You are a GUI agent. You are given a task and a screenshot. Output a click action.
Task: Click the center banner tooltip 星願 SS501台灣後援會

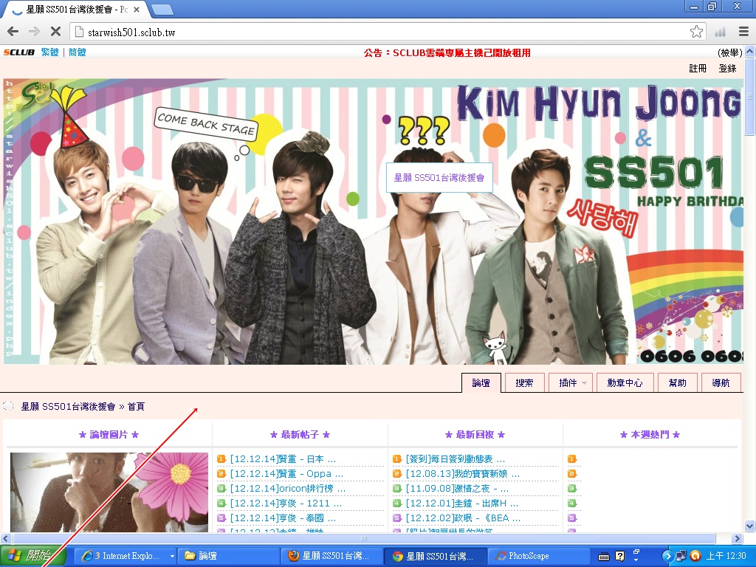point(439,177)
